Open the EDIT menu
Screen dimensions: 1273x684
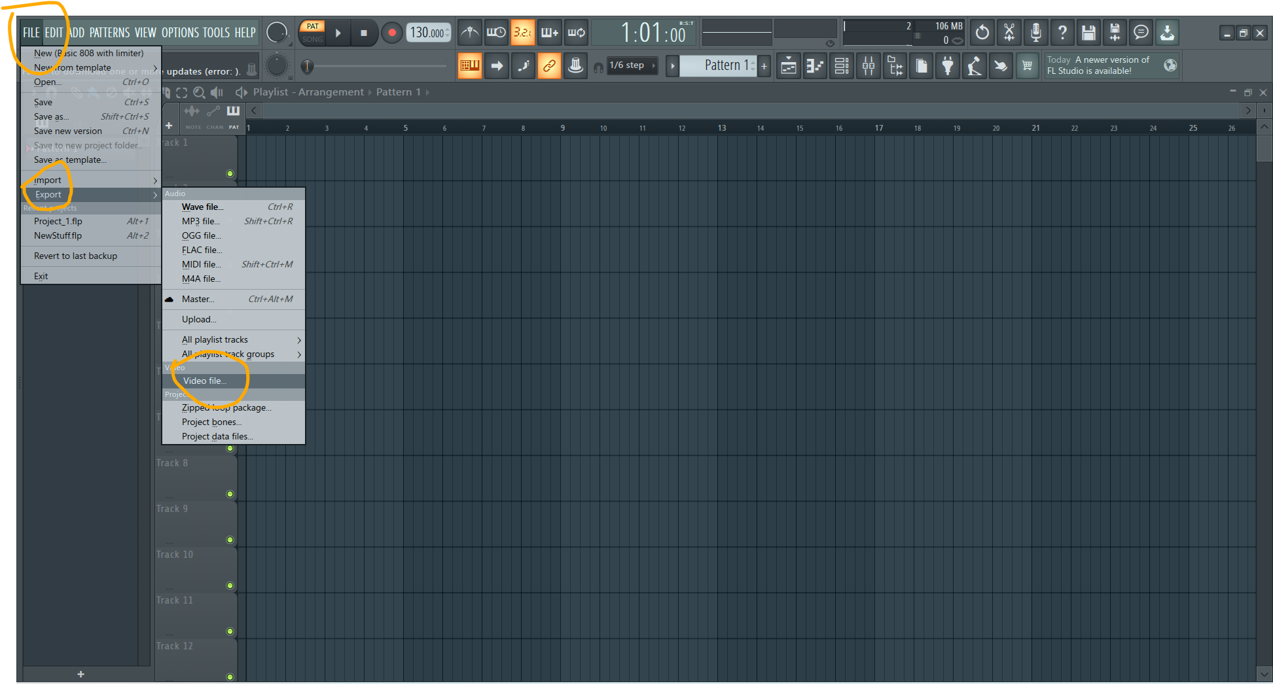[54, 33]
